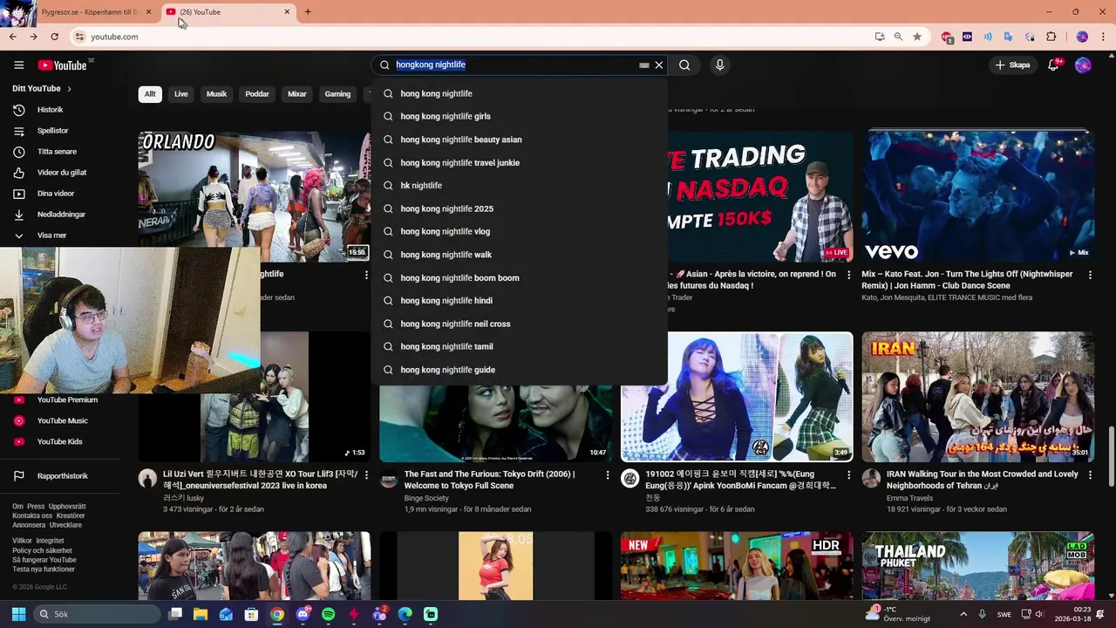The width and height of the screenshot is (1116, 628).
Task: Click the Skapa create button
Action: tap(1012, 65)
